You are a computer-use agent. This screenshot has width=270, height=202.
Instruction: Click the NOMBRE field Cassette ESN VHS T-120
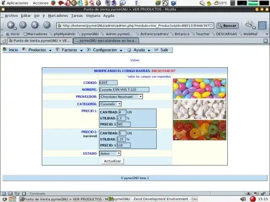(x=124, y=90)
